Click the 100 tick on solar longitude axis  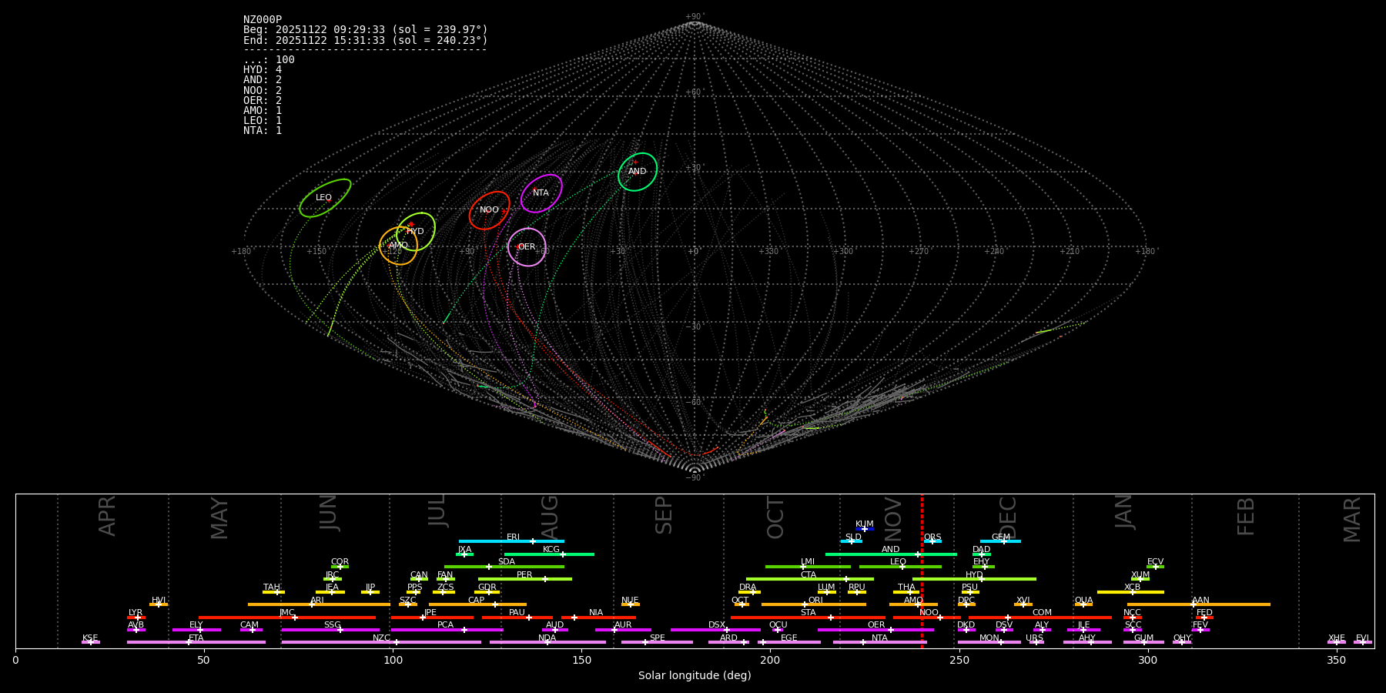point(393,660)
